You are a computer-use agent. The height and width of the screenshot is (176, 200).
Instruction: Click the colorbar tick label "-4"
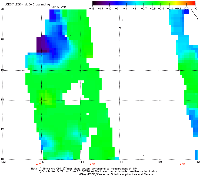[125, 9]
